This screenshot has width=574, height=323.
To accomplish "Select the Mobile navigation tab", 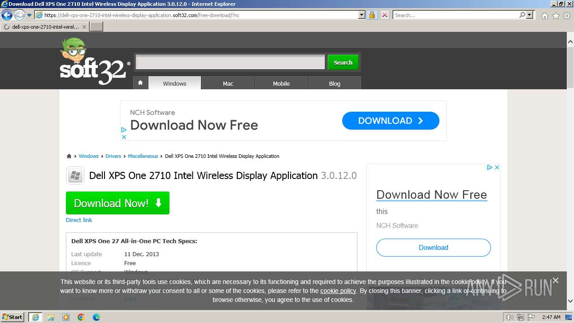I will coord(281,83).
